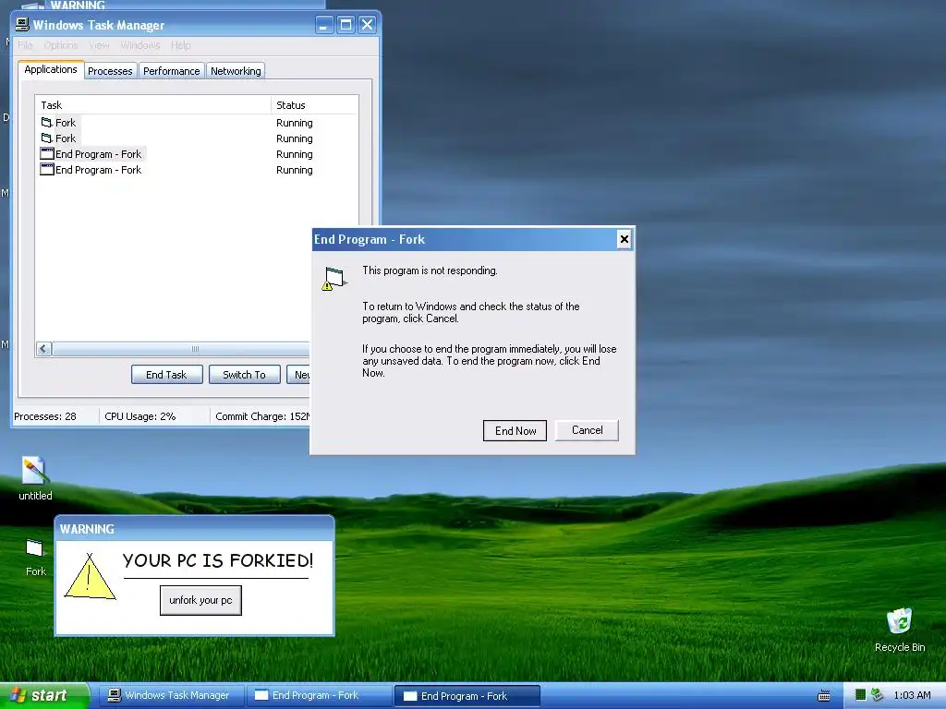The height and width of the screenshot is (709, 946).
Task: Click the Processes: 28 status entry
Action: tap(46, 416)
